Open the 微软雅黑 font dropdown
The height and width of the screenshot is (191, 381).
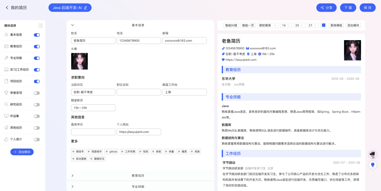click(x=268, y=25)
